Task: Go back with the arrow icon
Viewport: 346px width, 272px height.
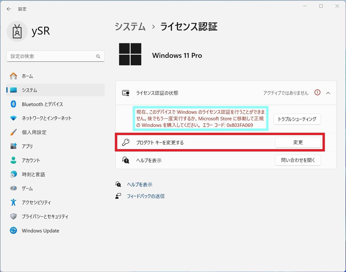Action: point(9,9)
